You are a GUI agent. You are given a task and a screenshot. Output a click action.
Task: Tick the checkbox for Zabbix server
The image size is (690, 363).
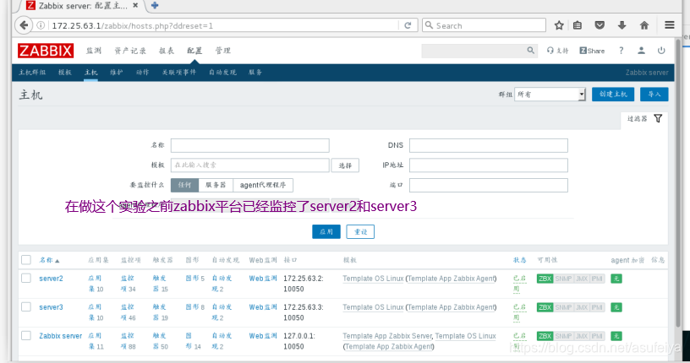point(26,336)
